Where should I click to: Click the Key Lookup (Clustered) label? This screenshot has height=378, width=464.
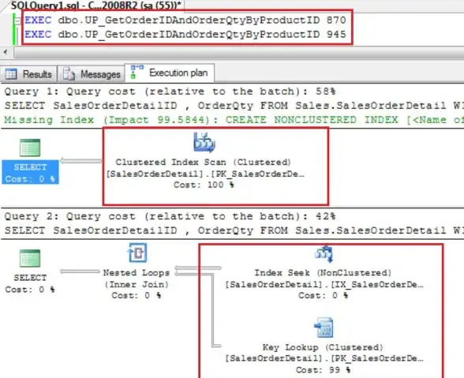[323, 347]
